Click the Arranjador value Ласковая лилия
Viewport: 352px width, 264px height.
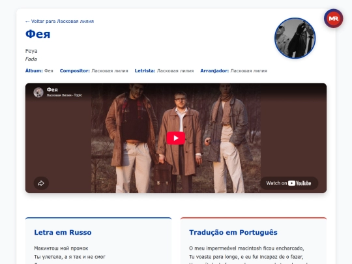(249, 70)
